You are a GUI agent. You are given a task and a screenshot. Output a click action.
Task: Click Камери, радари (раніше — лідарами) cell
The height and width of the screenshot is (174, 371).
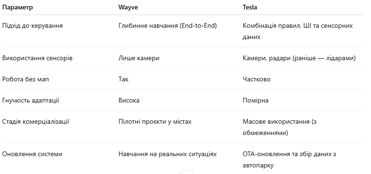click(x=299, y=58)
